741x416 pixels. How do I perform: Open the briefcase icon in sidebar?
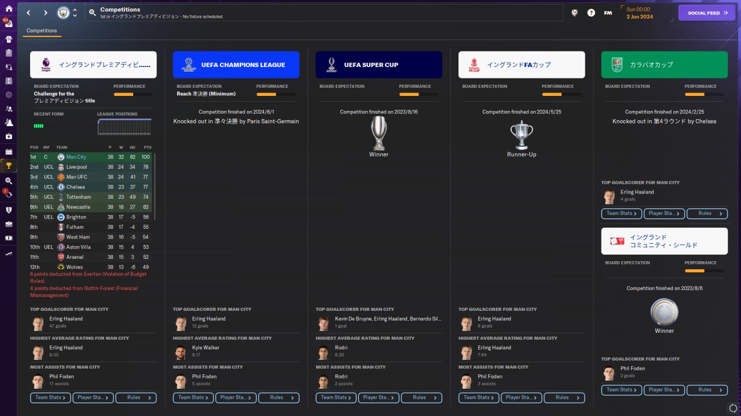9,224
